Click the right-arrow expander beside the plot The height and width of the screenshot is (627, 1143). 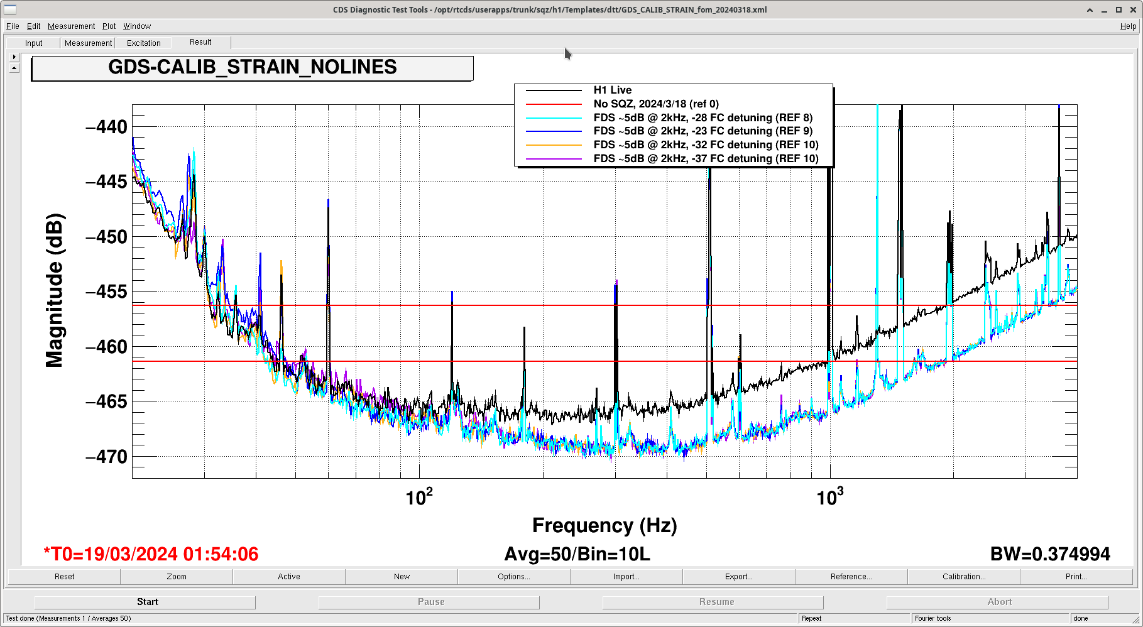pyautogui.click(x=14, y=57)
